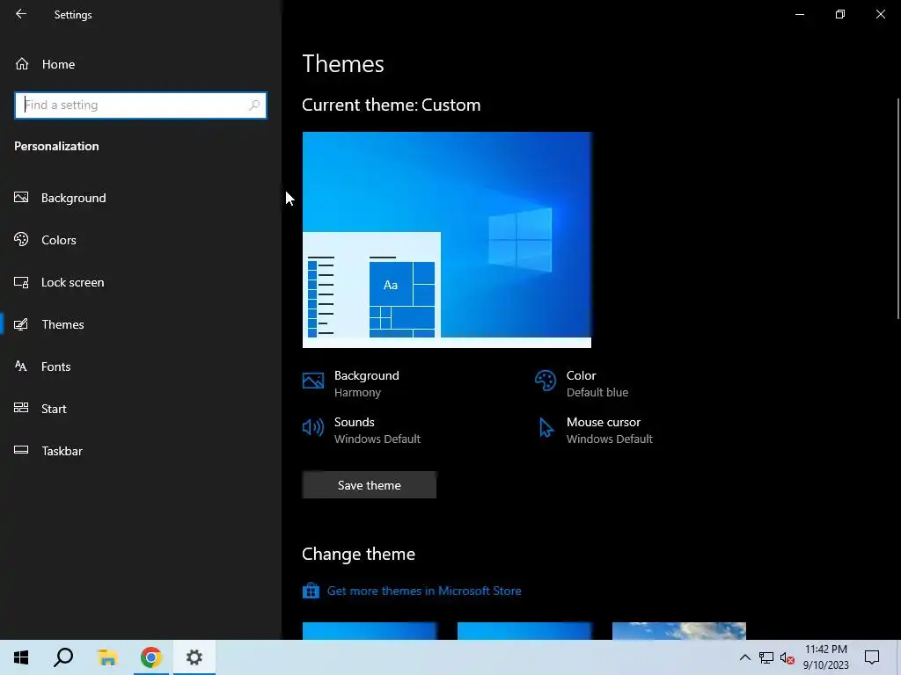Screen dimensions: 901x675
Task: Open the Start settings page
Action: [141, 409]
